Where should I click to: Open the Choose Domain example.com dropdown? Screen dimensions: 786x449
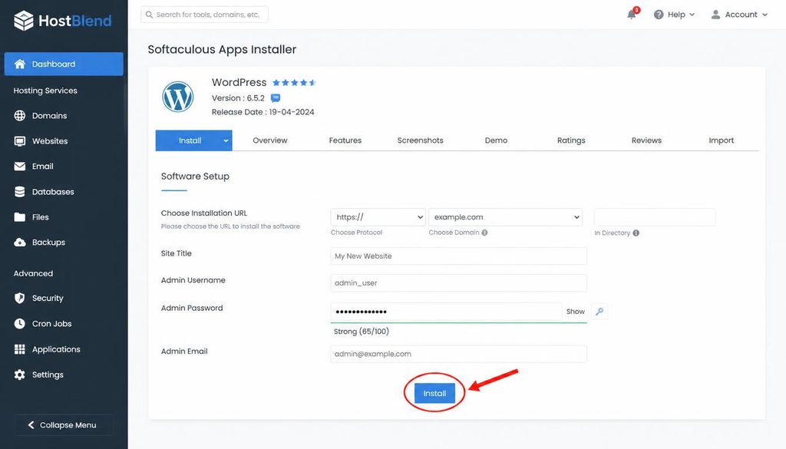point(505,217)
